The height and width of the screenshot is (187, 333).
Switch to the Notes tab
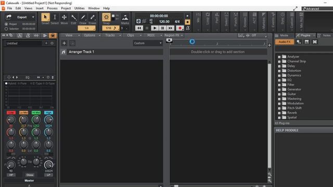pos(325,35)
